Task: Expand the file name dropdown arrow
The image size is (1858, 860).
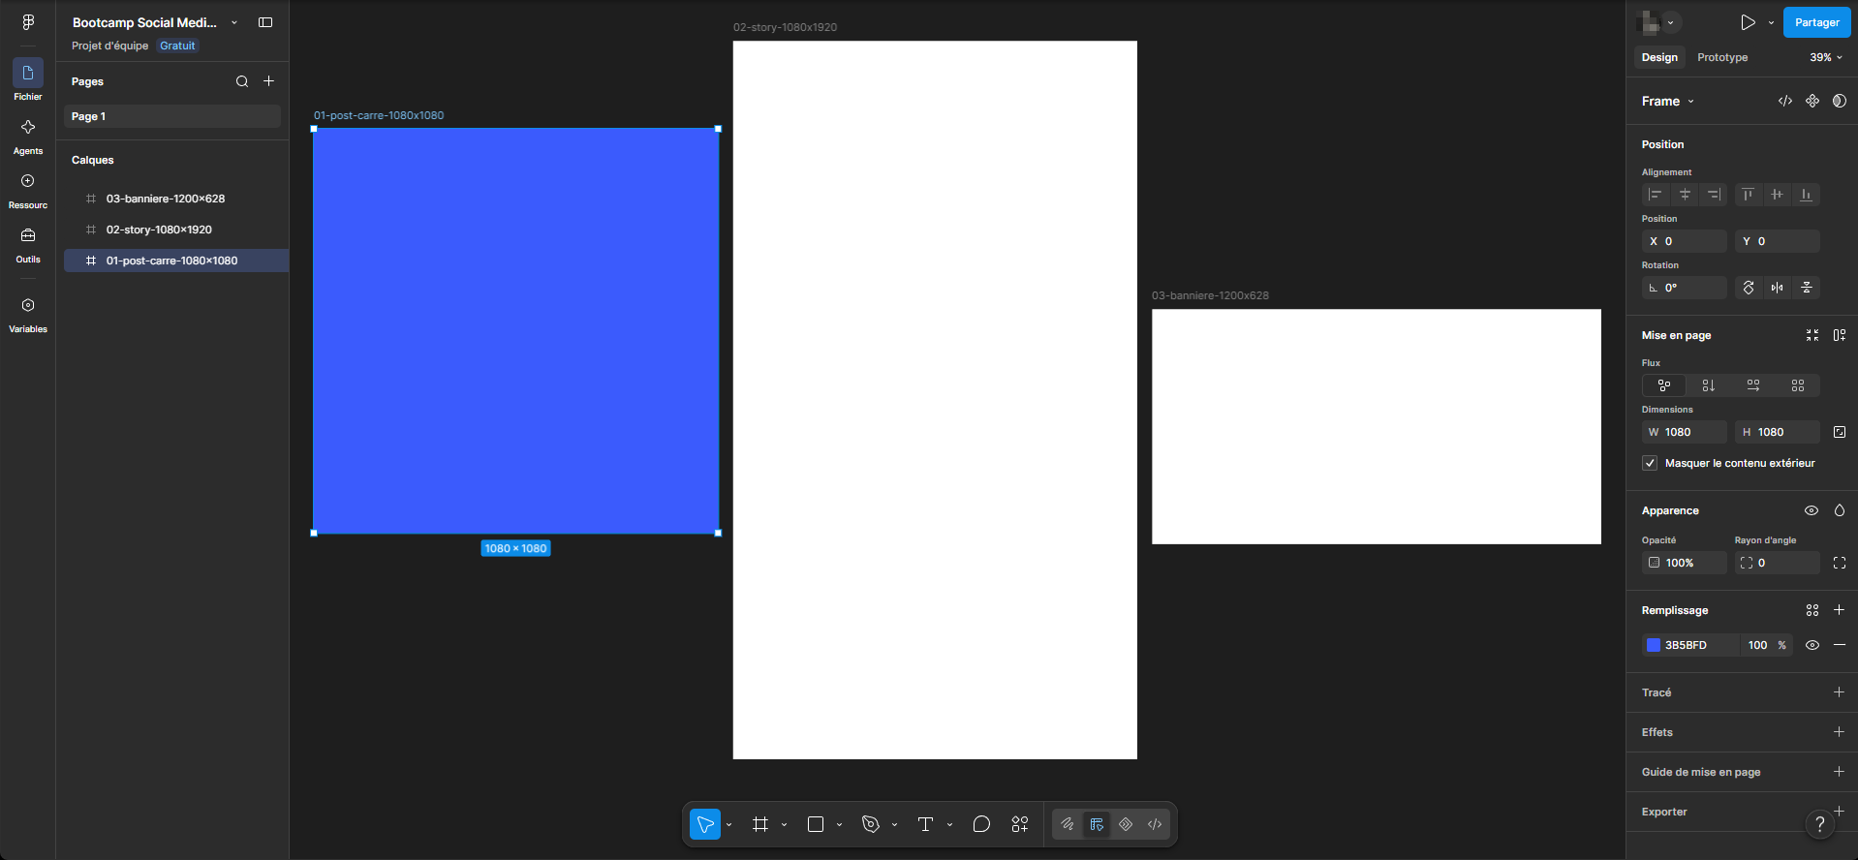Action: [x=234, y=22]
